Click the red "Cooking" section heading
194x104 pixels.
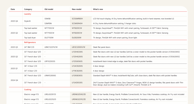point(28,90)
